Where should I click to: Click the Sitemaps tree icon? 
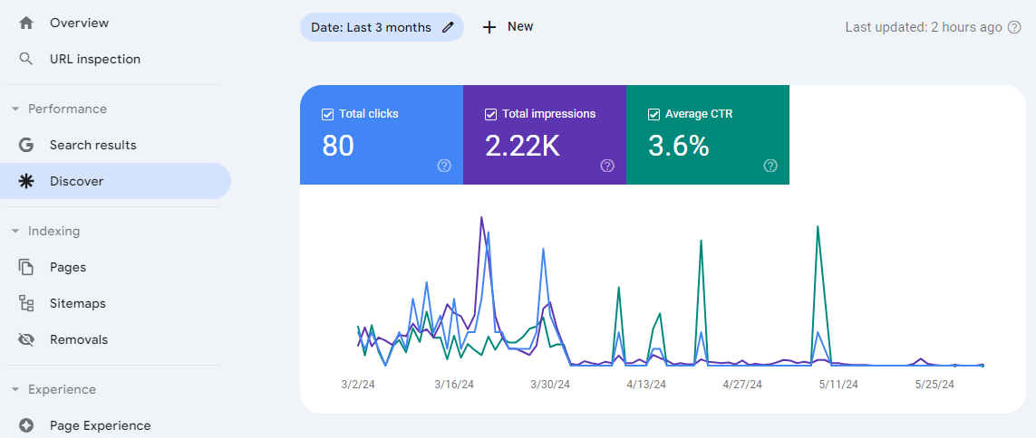coord(26,303)
